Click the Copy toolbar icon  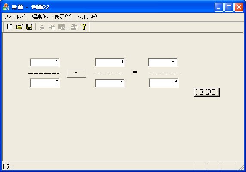52,27
